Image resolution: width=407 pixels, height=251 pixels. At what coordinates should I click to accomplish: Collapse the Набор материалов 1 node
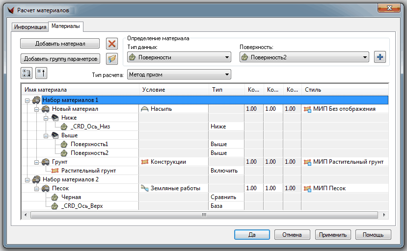pyautogui.click(x=27, y=100)
